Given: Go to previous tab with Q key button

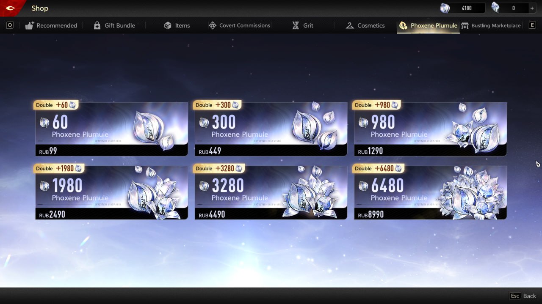Looking at the screenshot, I should [x=10, y=25].
